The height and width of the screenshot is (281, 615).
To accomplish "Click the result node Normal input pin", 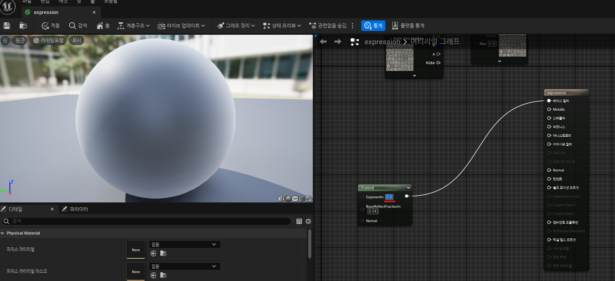I will point(549,170).
